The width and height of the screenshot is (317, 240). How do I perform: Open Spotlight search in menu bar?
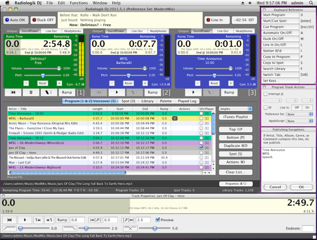[311, 3]
